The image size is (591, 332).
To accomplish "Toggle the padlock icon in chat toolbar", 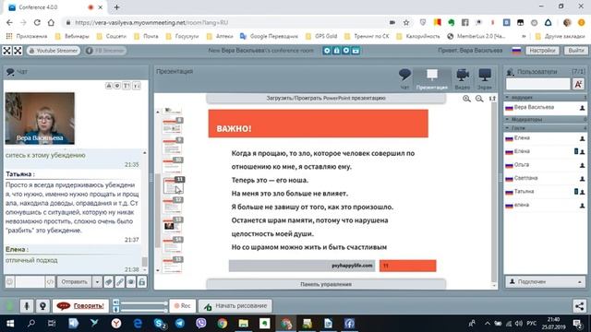I will point(141,281).
